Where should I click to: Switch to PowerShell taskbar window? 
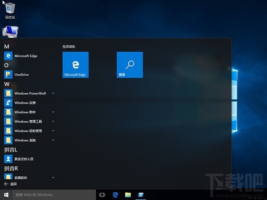click(141, 195)
